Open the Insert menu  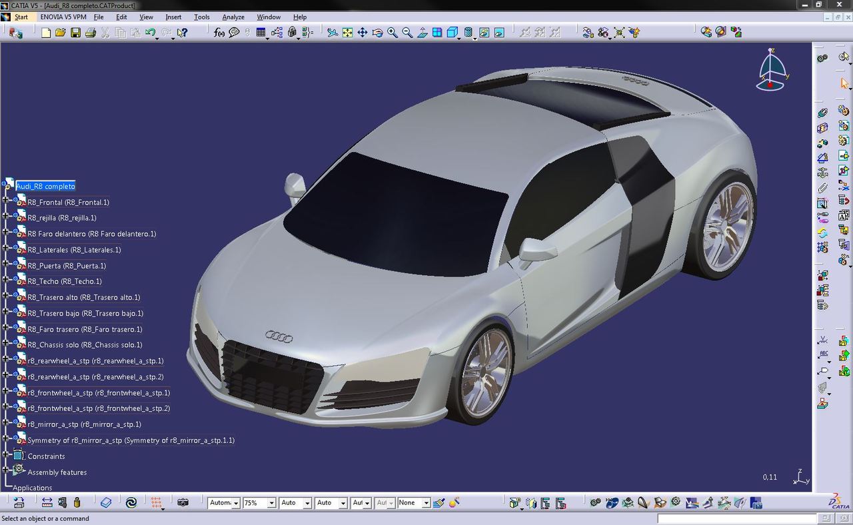coord(173,17)
